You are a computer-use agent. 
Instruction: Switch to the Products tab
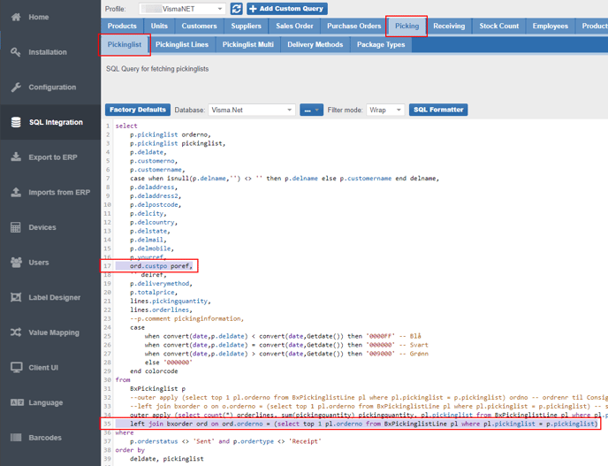122,26
